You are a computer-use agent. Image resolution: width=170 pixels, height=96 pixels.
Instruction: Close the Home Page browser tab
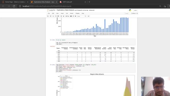pos(28,2)
